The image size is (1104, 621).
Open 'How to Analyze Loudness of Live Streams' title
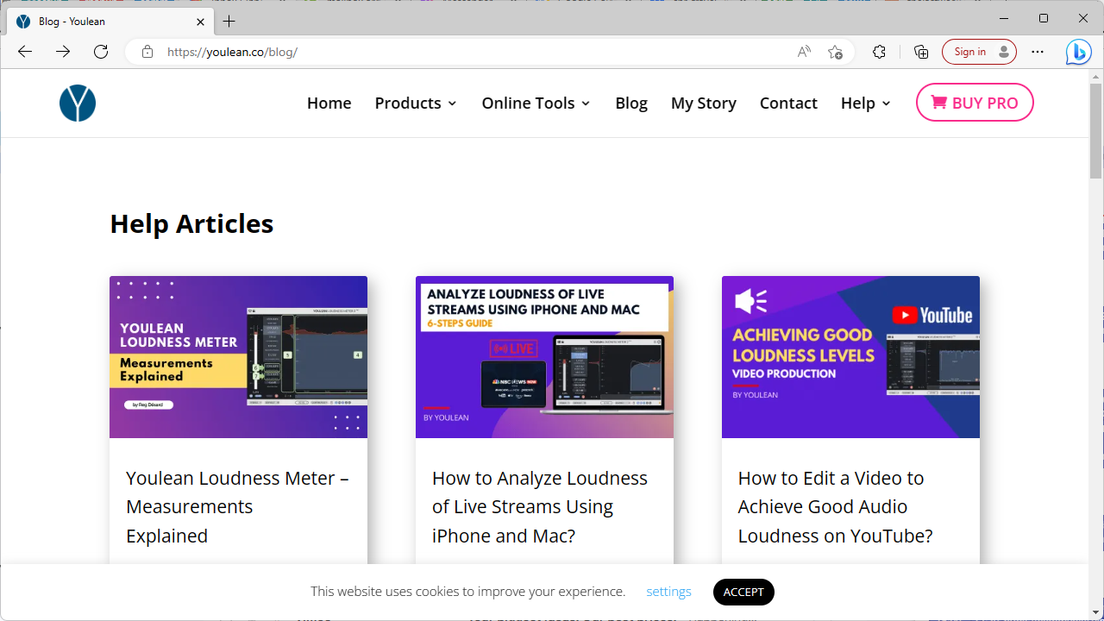(x=540, y=506)
